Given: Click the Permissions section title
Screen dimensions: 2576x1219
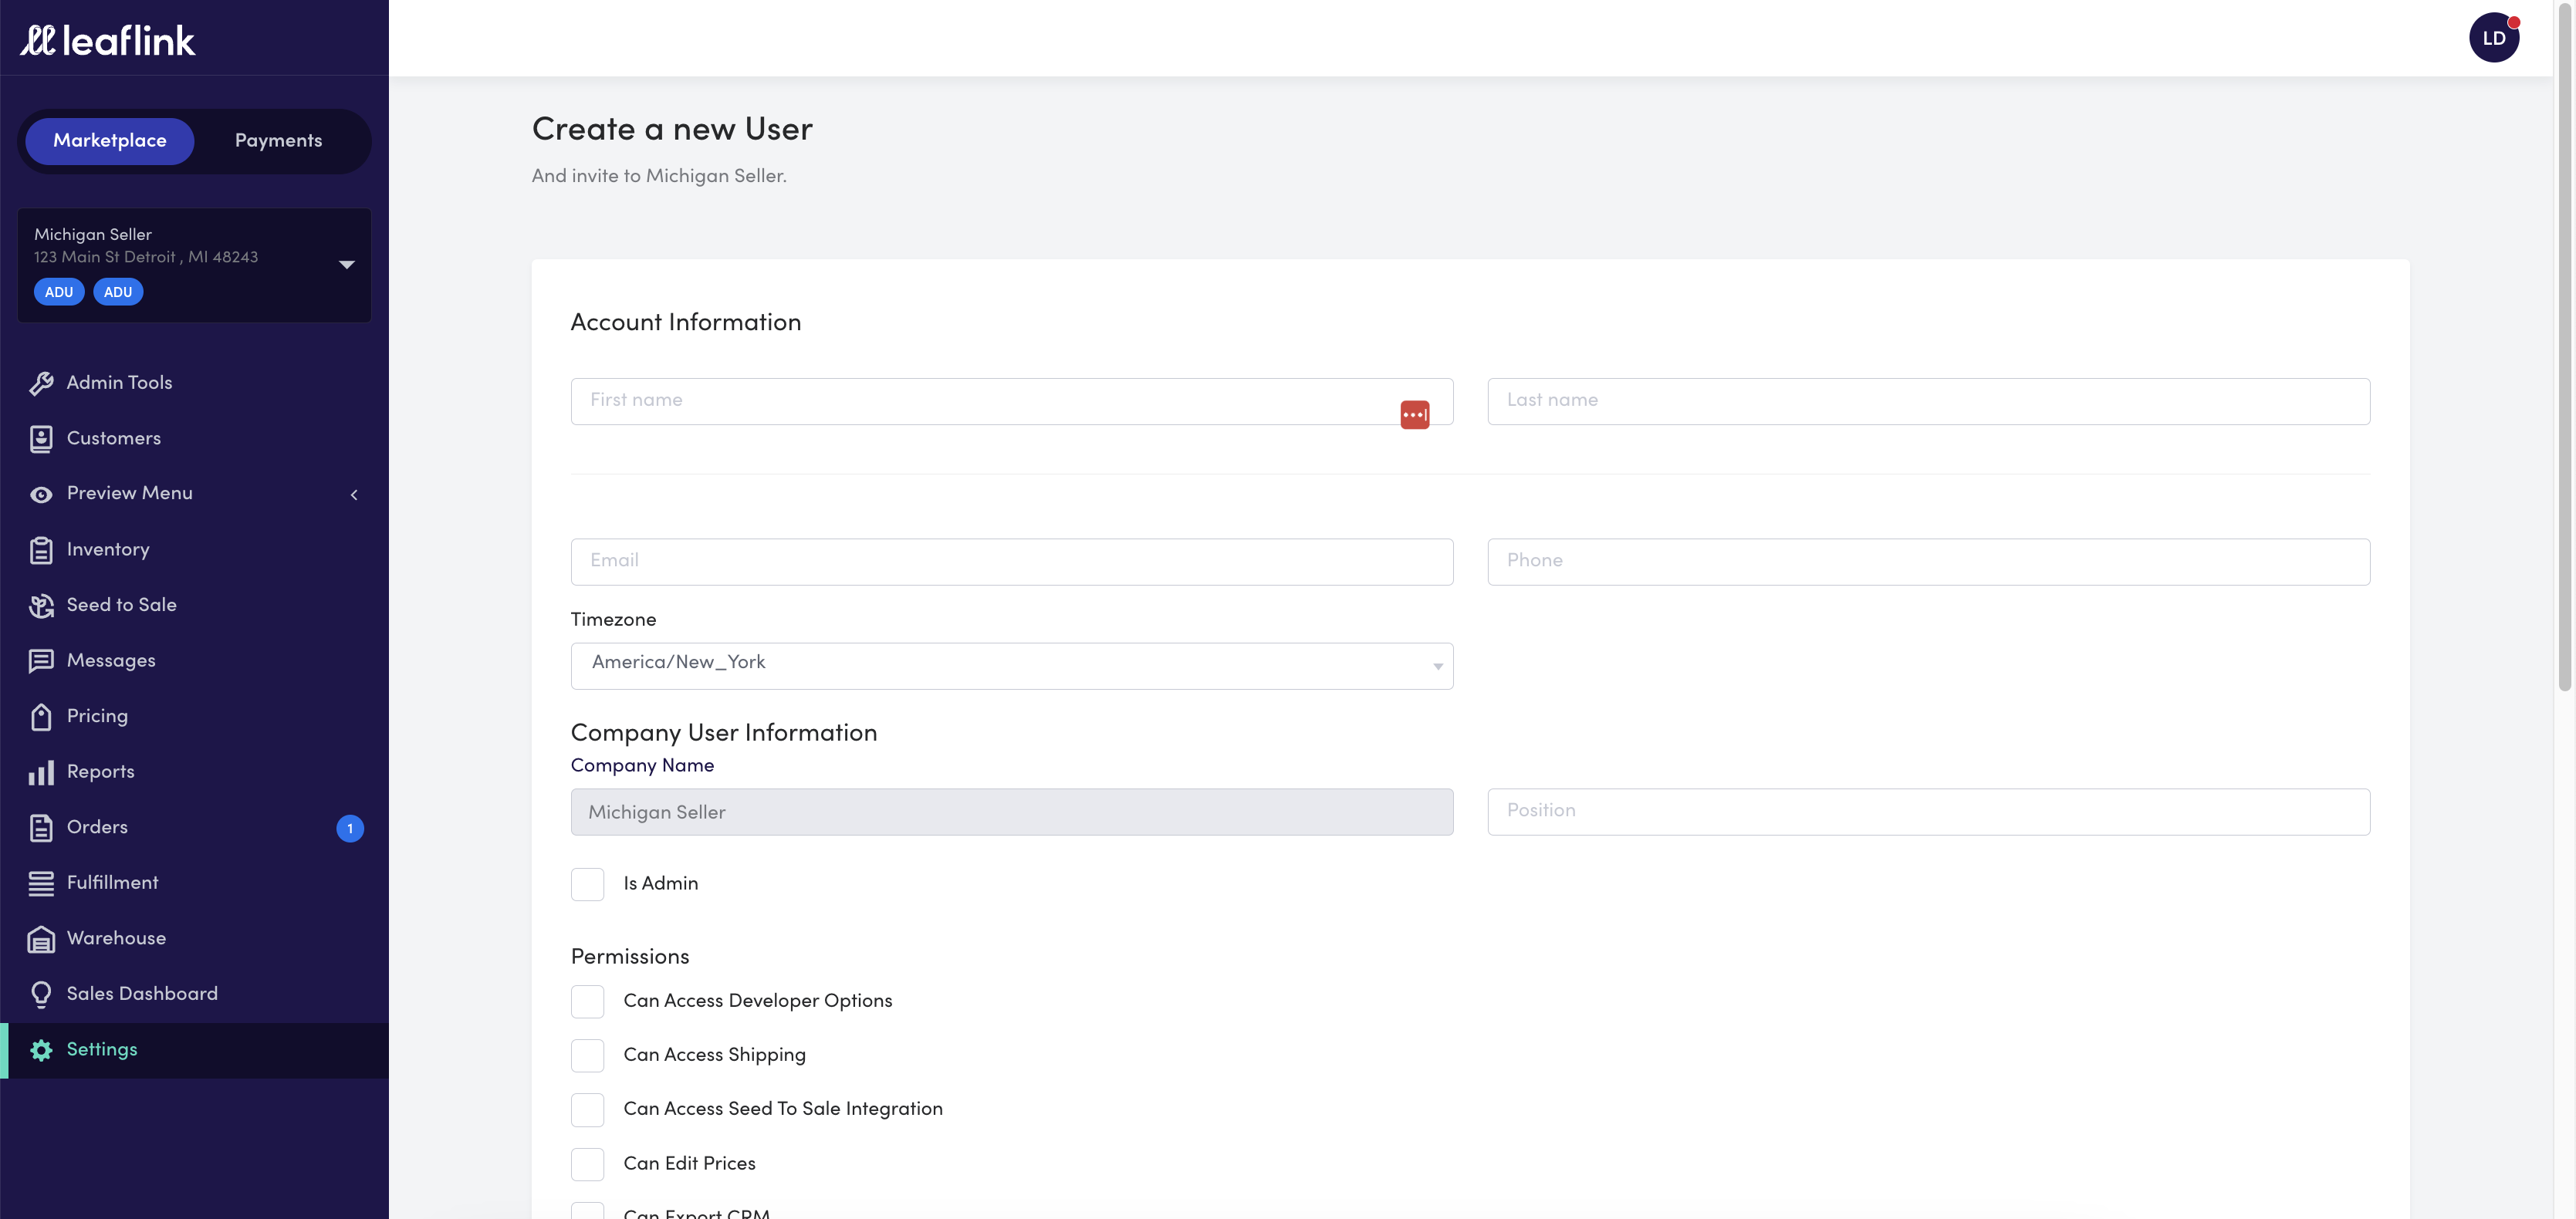Looking at the screenshot, I should pyautogui.click(x=629, y=957).
